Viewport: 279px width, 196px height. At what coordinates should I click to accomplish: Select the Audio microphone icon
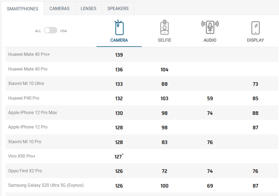210,27
